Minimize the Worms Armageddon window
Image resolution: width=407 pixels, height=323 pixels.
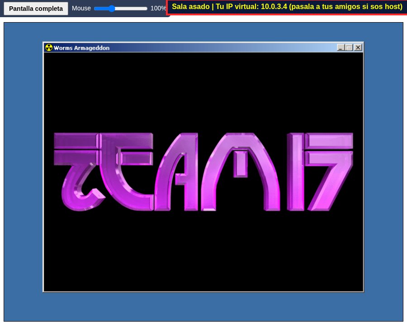[x=341, y=47]
